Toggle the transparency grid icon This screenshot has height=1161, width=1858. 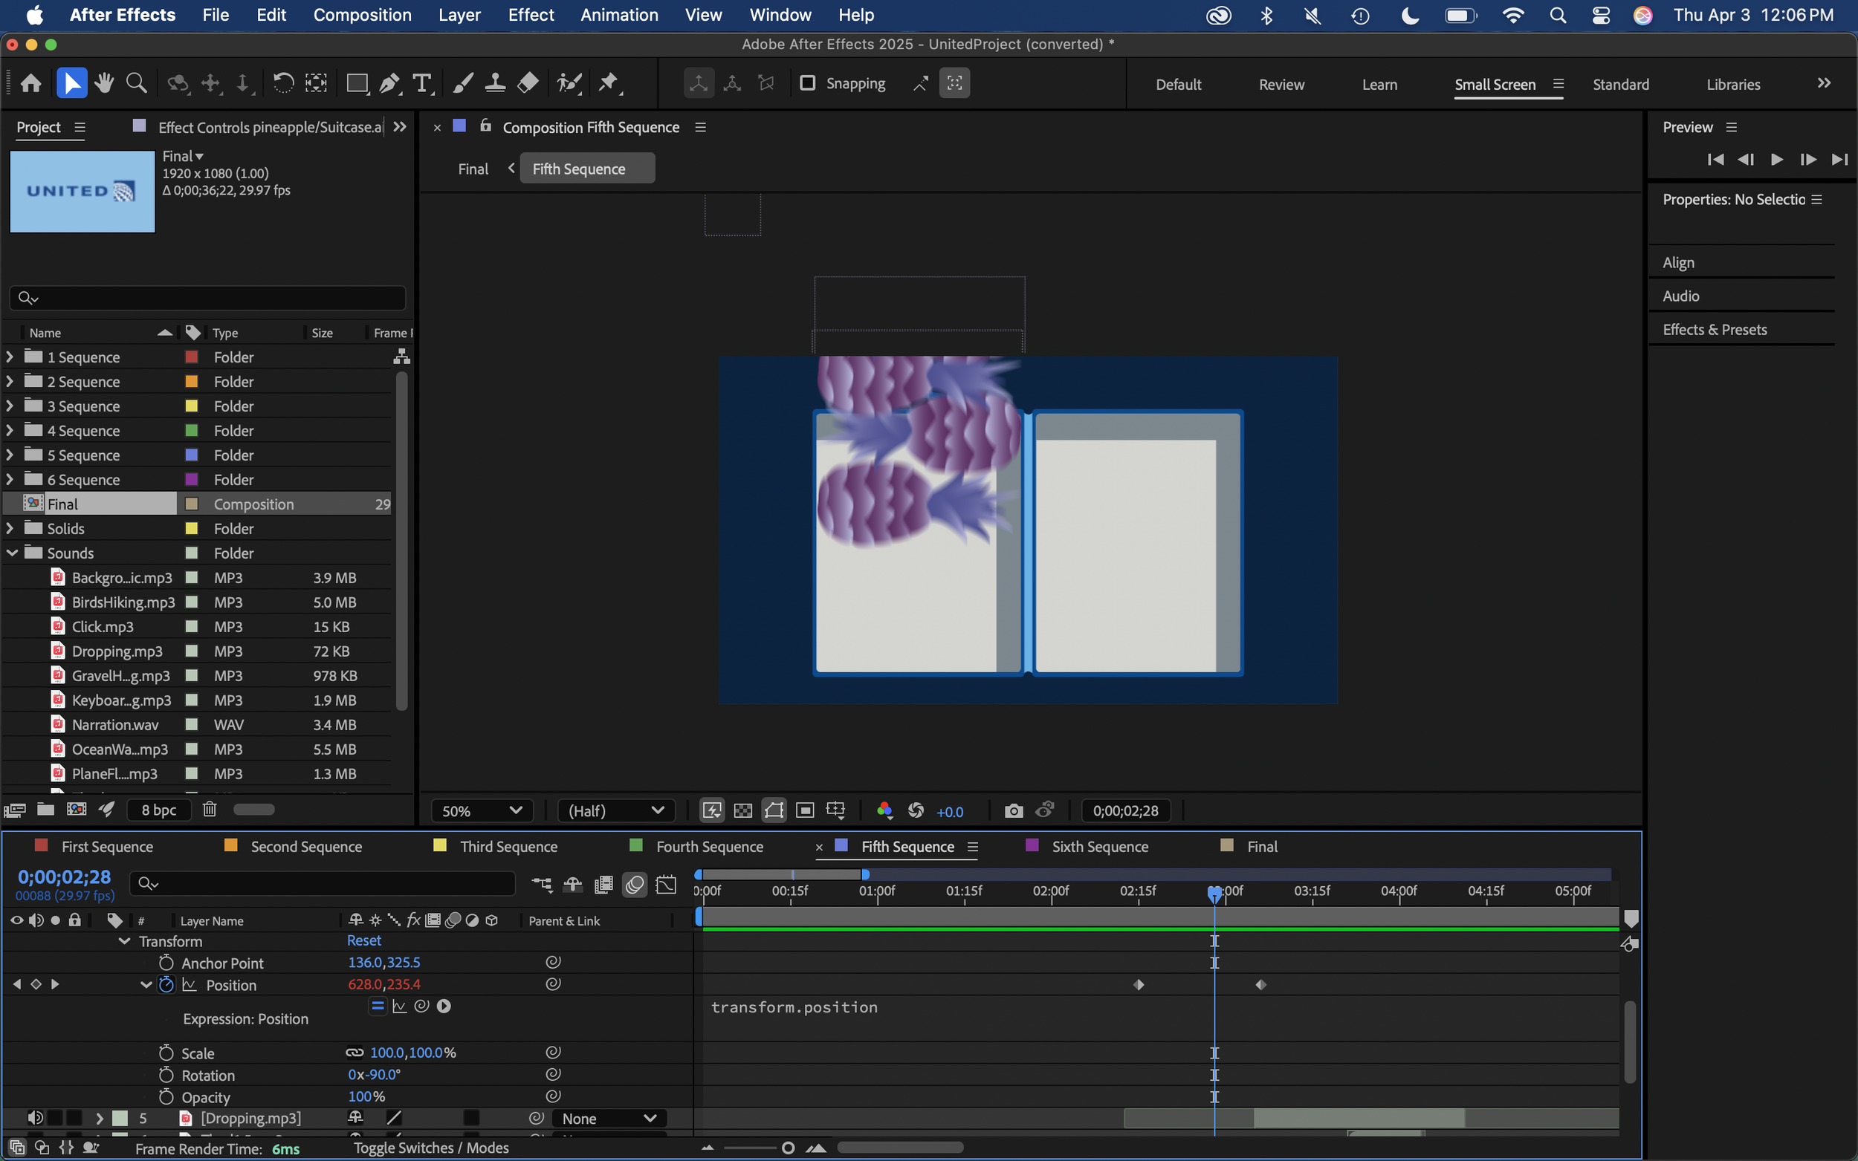click(x=742, y=811)
